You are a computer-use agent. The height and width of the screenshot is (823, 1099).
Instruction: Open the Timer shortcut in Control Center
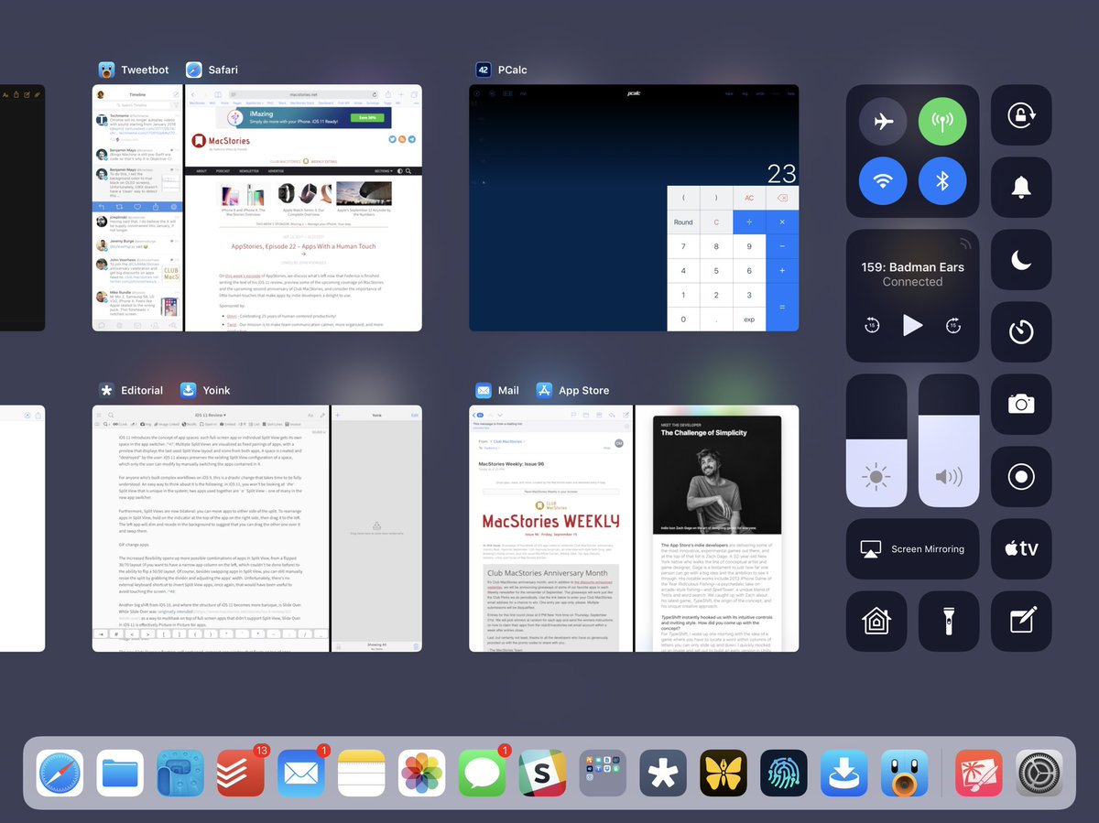(1021, 332)
